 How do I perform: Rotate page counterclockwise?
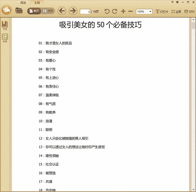(x=107, y=12)
